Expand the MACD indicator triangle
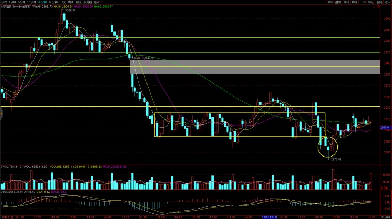This screenshot has height=219, width=392. click(x=2, y=192)
